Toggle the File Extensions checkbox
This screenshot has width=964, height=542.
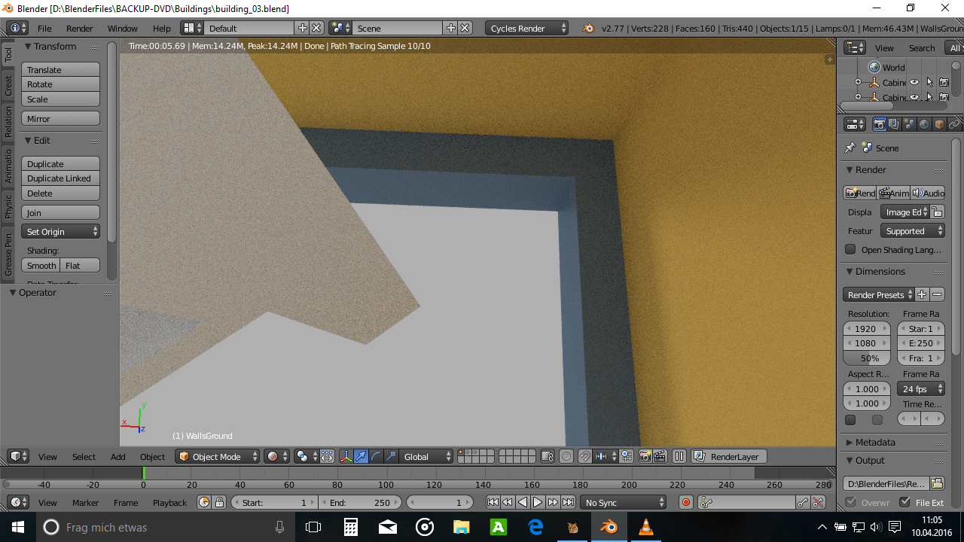tap(905, 502)
